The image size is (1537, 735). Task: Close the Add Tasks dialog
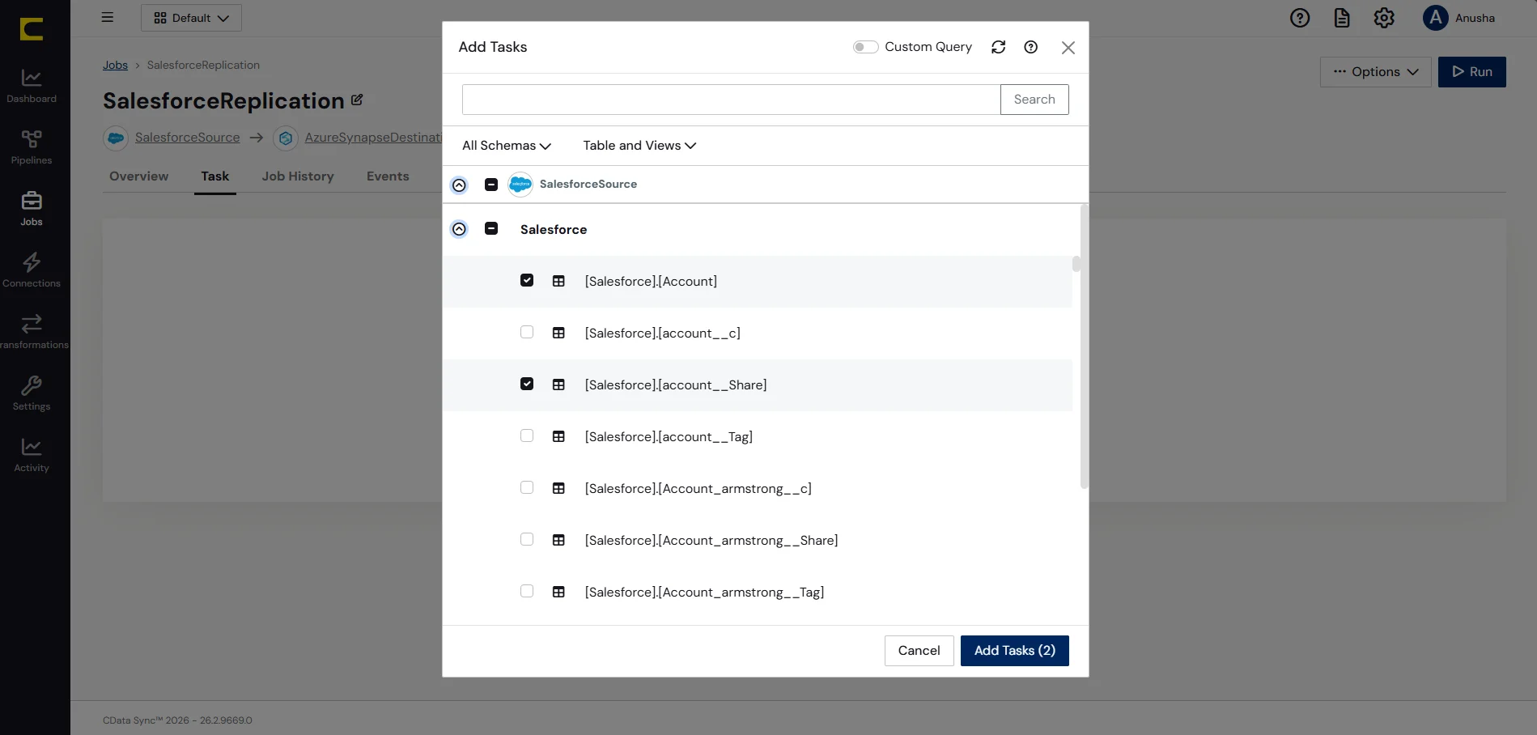click(x=1068, y=48)
